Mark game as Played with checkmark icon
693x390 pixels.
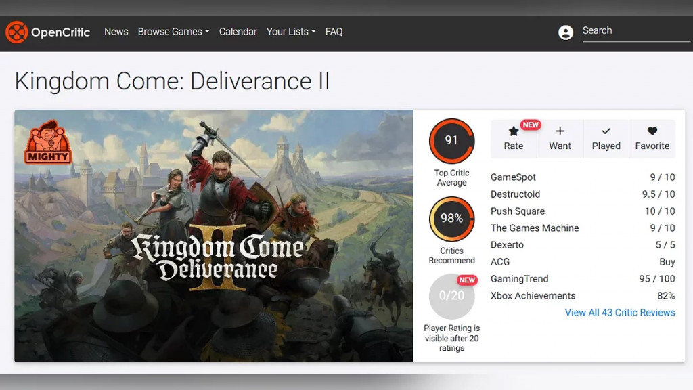click(606, 131)
